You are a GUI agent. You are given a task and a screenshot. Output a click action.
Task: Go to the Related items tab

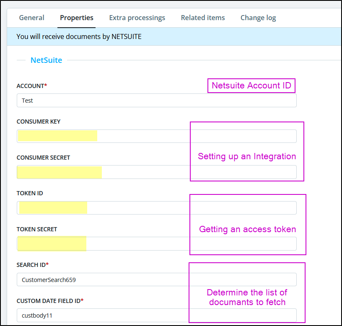click(x=202, y=18)
